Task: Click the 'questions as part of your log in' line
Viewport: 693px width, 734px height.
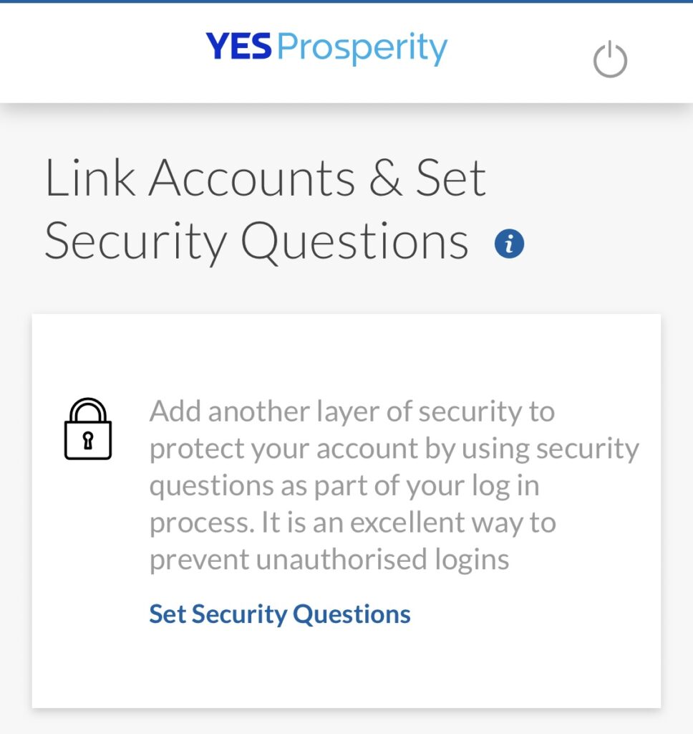Action: click(344, 485)
